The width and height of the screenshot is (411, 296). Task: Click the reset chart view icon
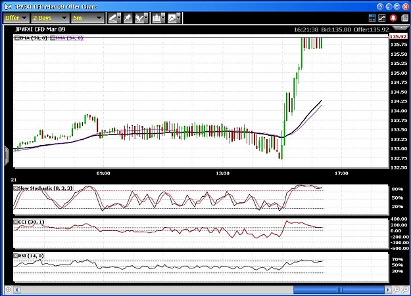tap(8, 289)
